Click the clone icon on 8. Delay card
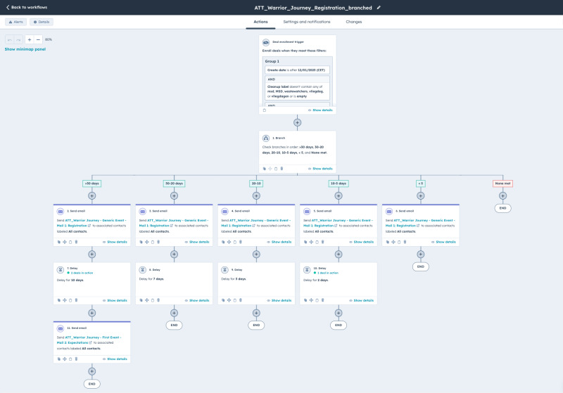This screenshot has width=563, height=393. tap(153, 300)
